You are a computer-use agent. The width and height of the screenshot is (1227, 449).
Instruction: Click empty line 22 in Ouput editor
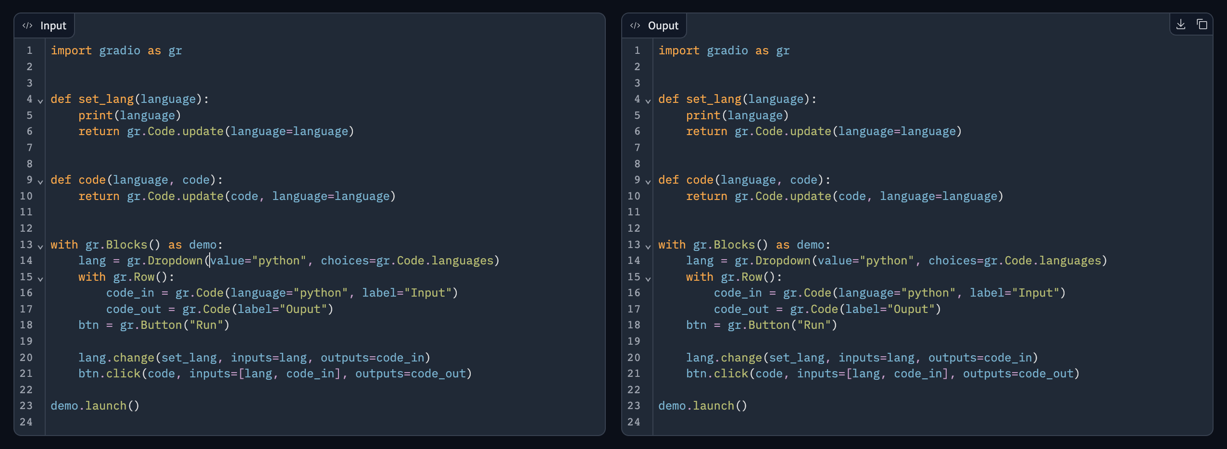(933, 390)
